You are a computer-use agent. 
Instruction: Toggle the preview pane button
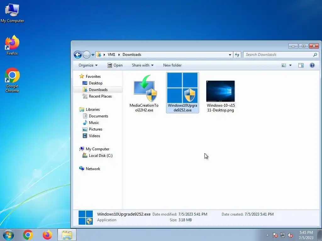pos(301,65)
